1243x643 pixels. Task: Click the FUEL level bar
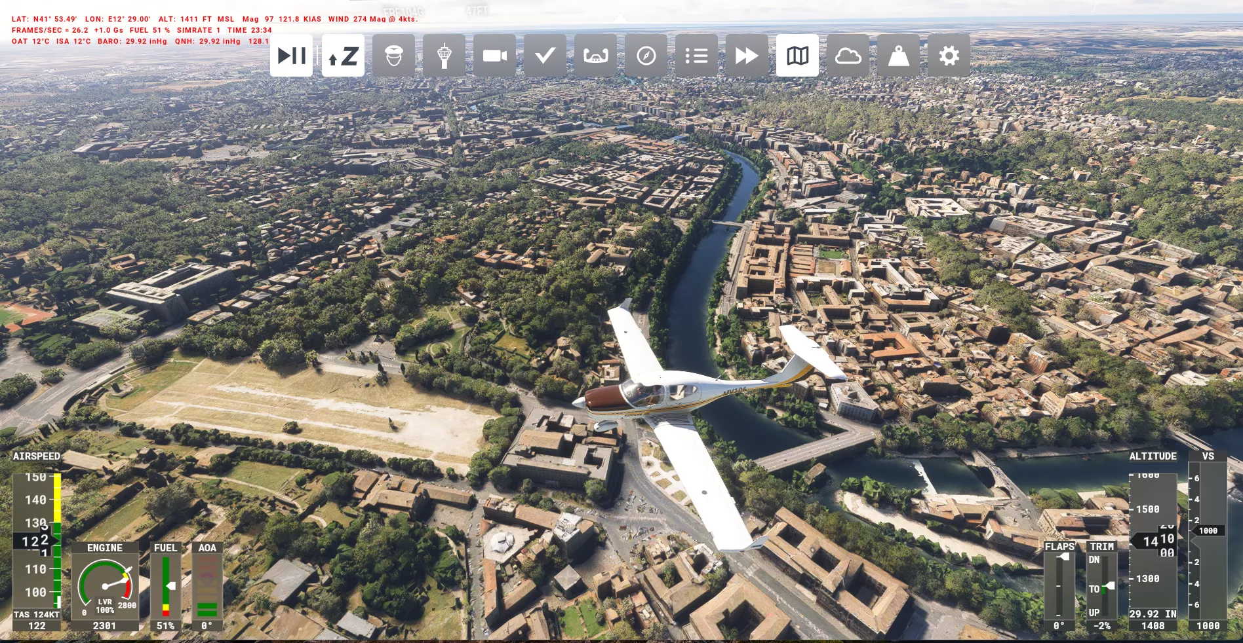click(x=166, y=587)
